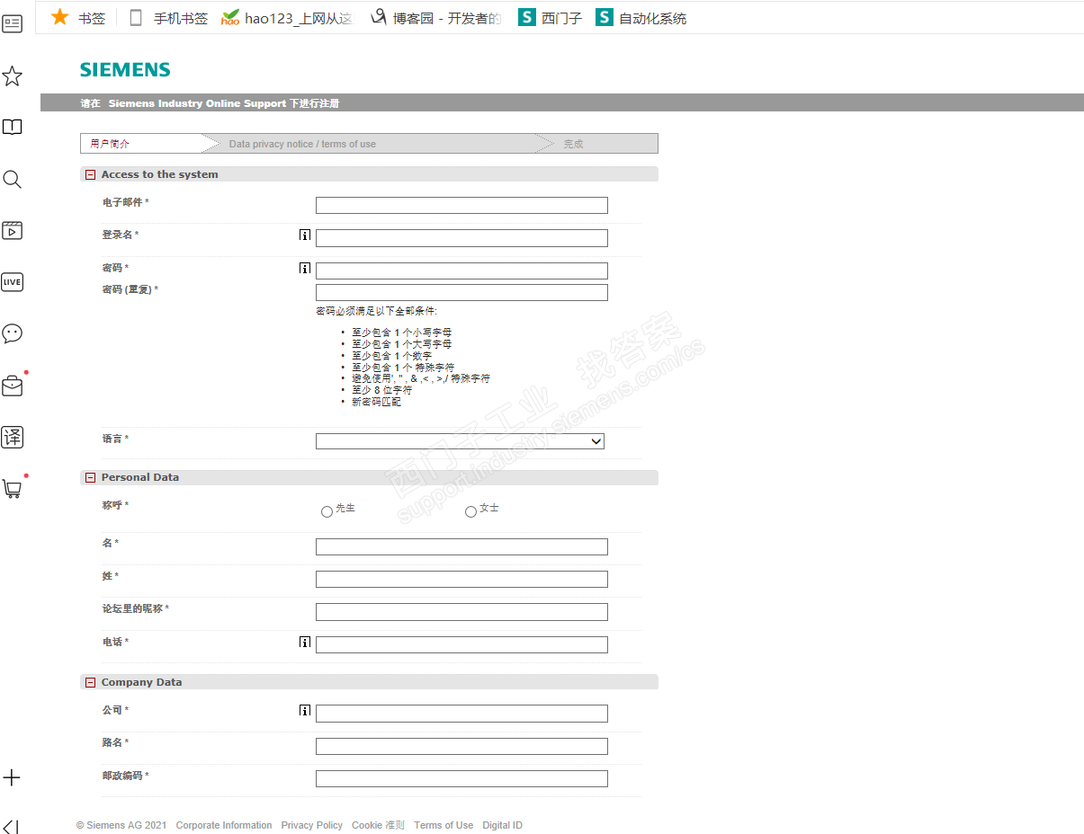Open the chat bubble sidebar icon
Image resolution: width=1084 pixels, height=834 pixels.
12,333
